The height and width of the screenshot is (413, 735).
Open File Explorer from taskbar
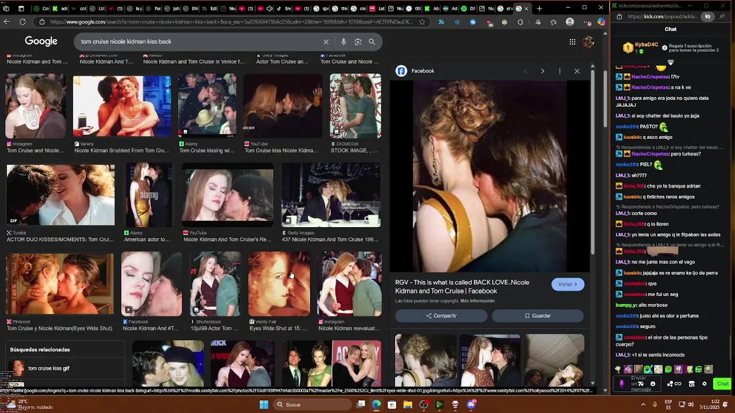[x=408, y=405]
